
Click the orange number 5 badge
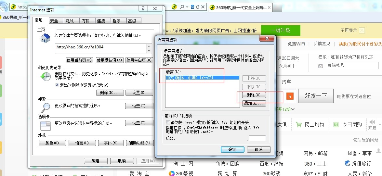point(290,96)
